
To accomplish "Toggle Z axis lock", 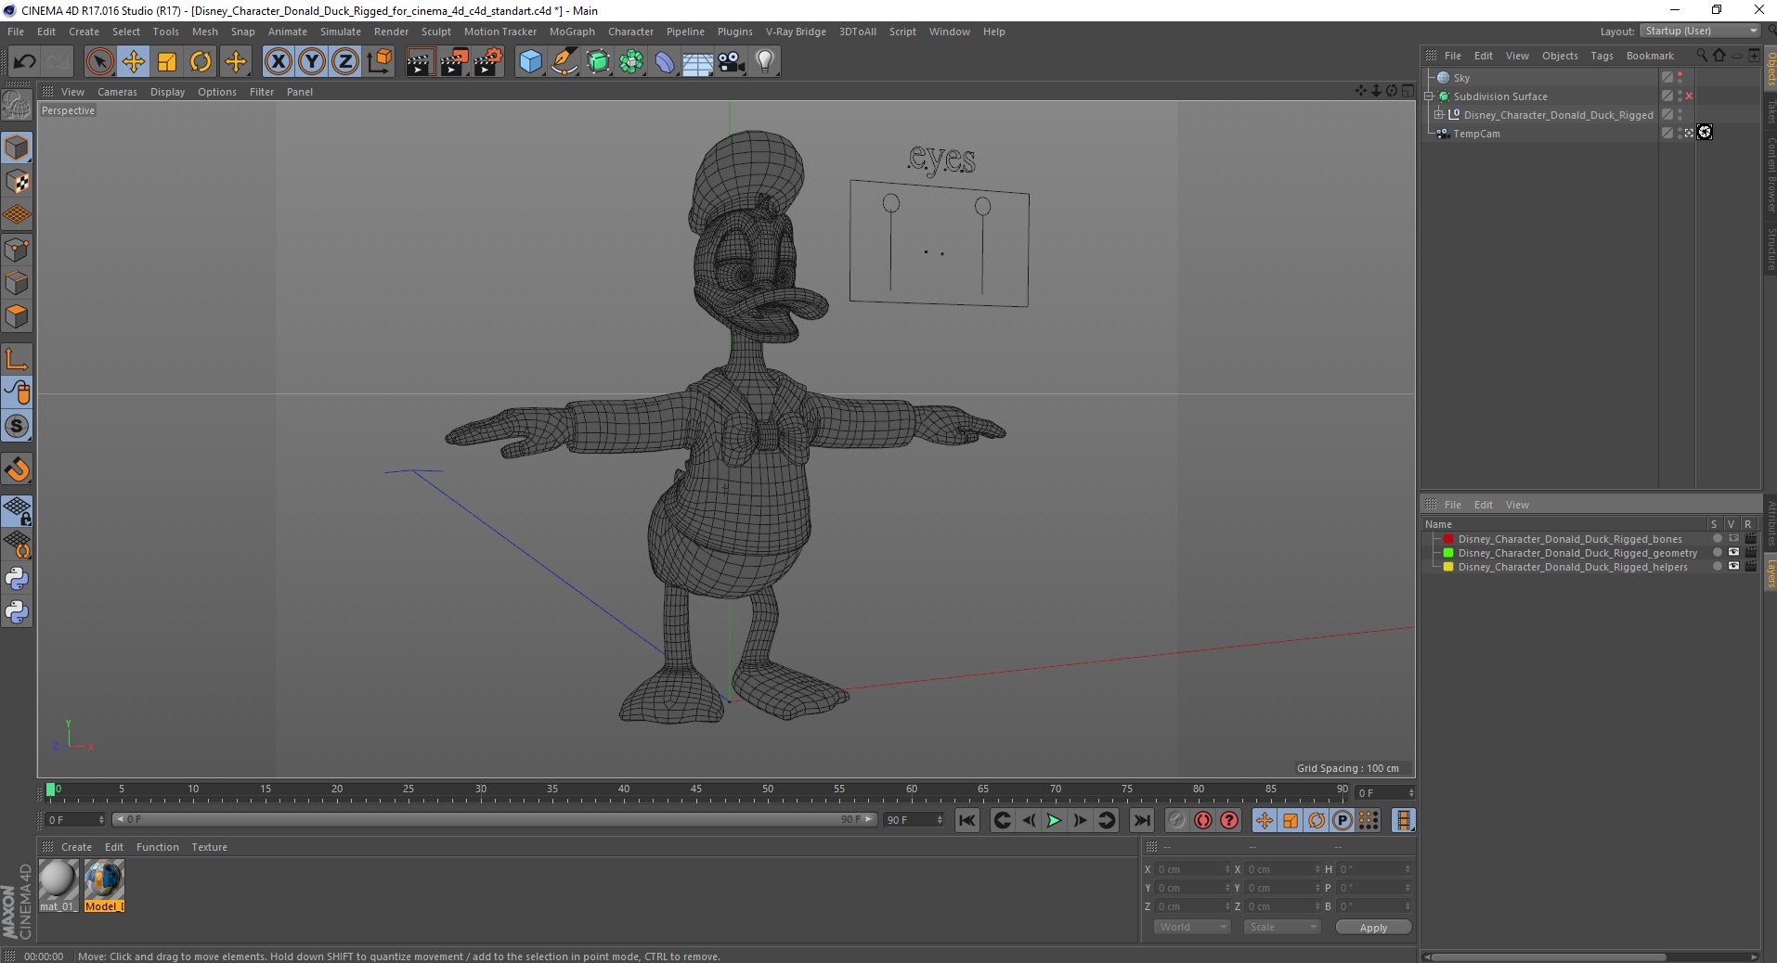I will [x=345, y=62].
